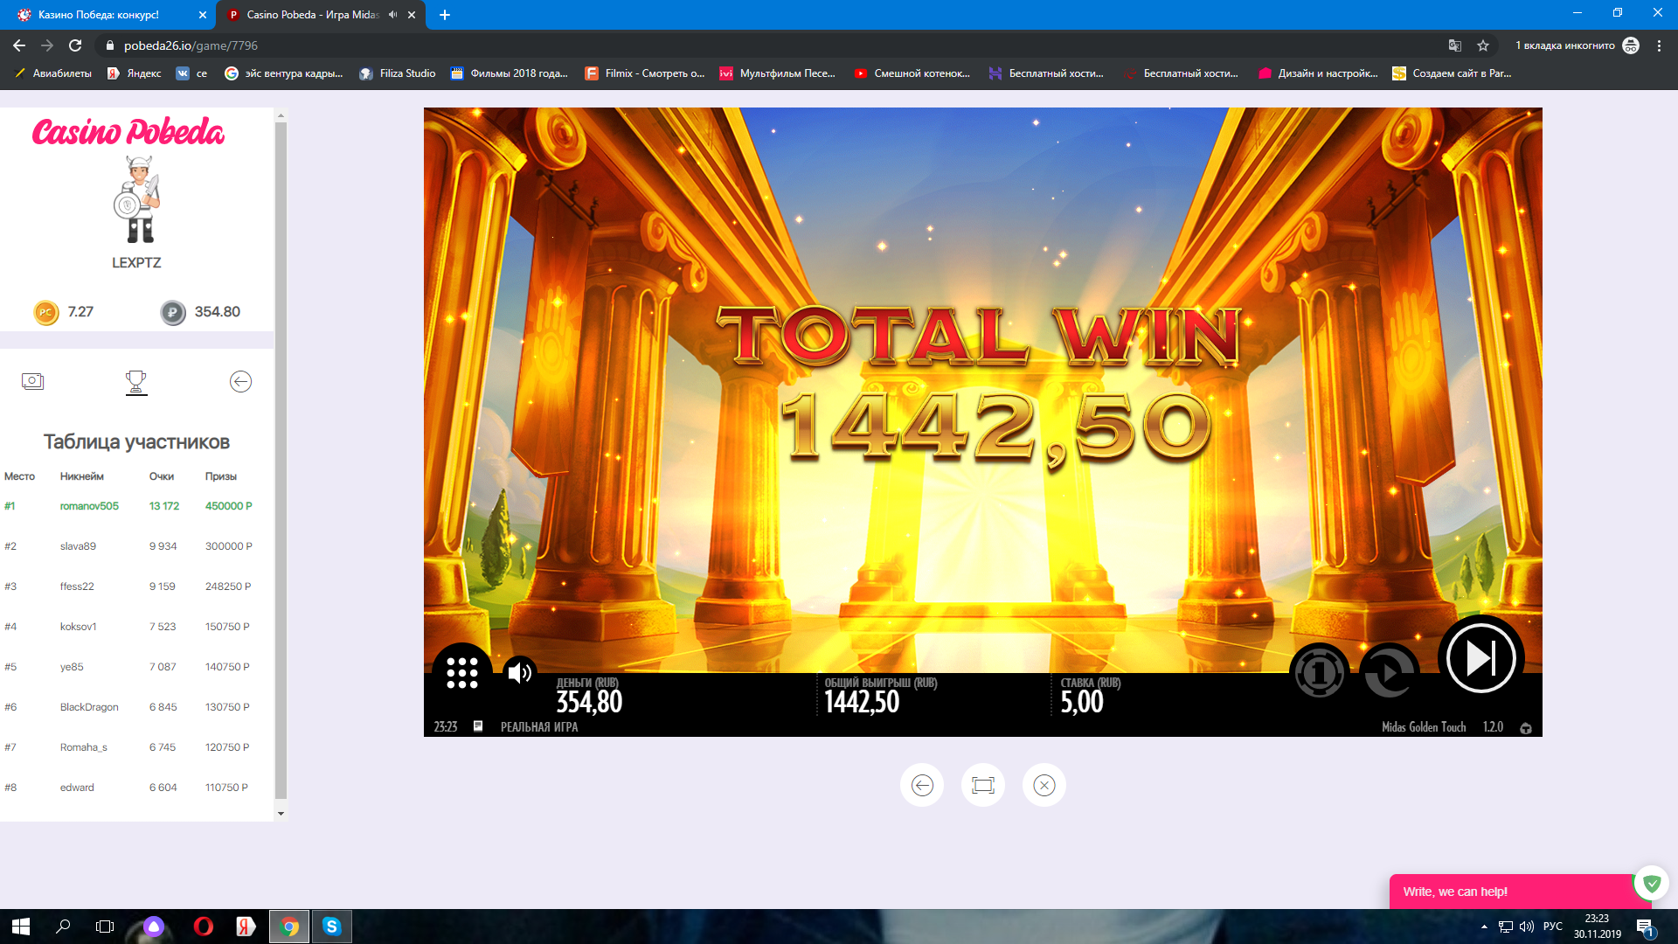Mute the Casino Pobeda tab audio
The height and width of the screenshot is (944, 1678).
[x=392, y=15]
